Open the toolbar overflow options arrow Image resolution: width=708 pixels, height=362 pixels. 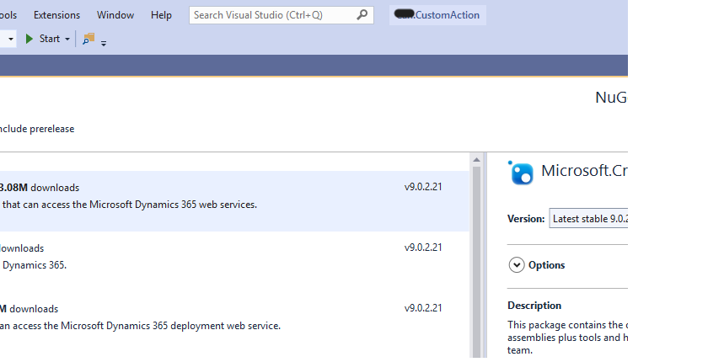[104, 42]
